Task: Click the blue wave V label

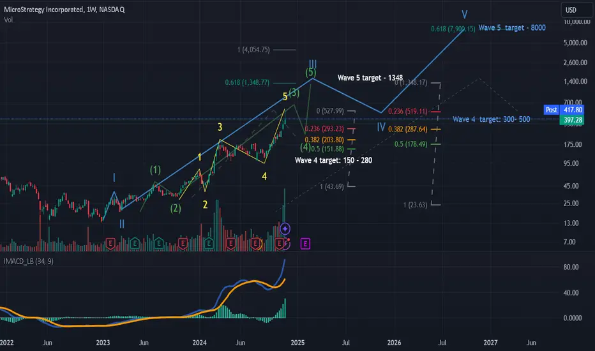Action: tap(464, 15)
